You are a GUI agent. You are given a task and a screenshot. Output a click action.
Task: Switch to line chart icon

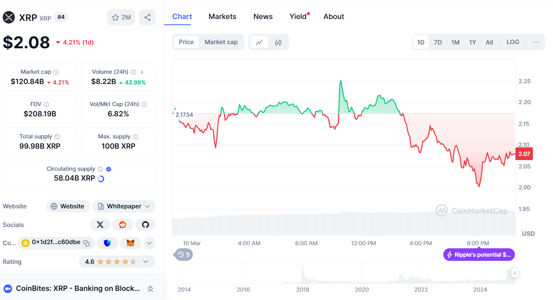coord(259,42)
